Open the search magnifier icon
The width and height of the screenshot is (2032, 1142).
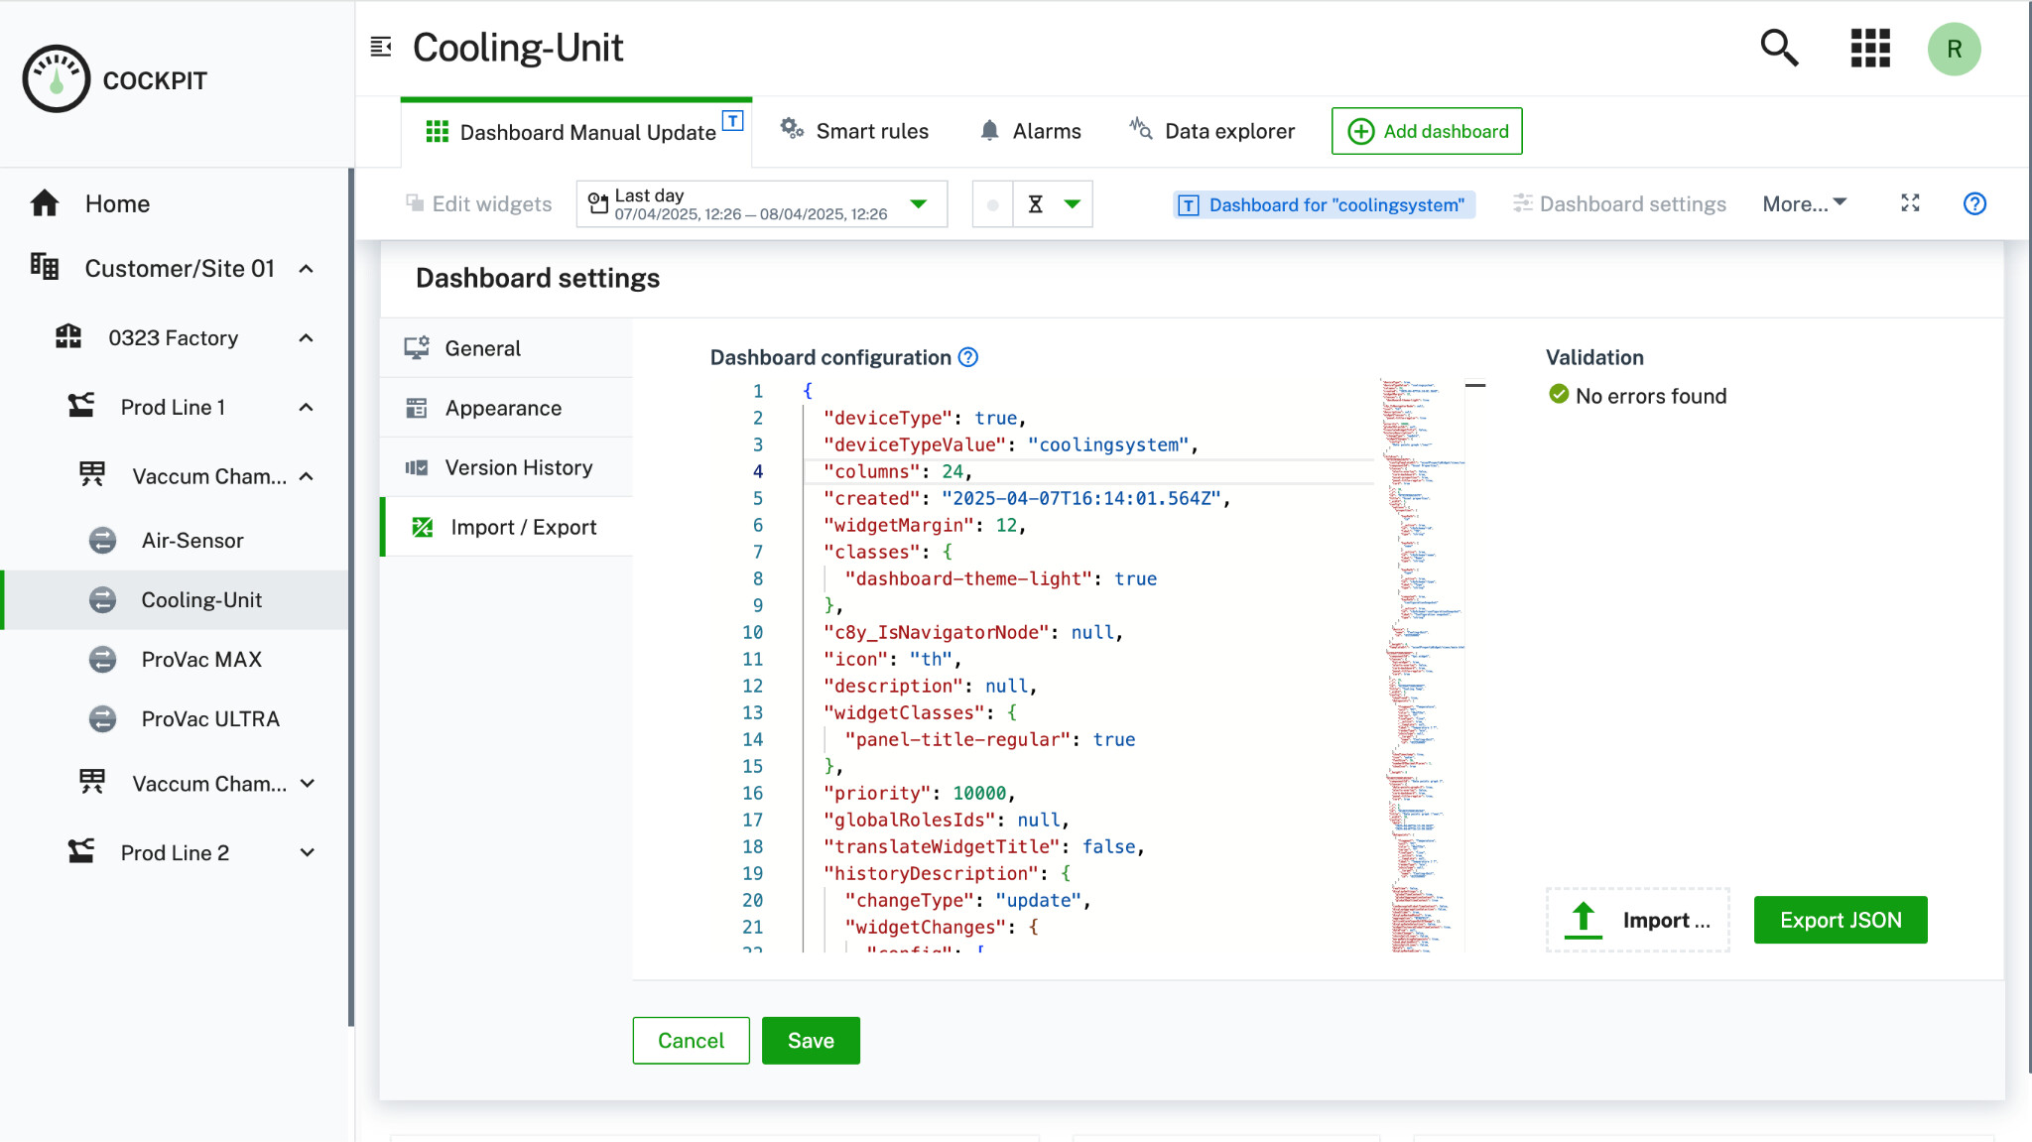(1779, 48)
